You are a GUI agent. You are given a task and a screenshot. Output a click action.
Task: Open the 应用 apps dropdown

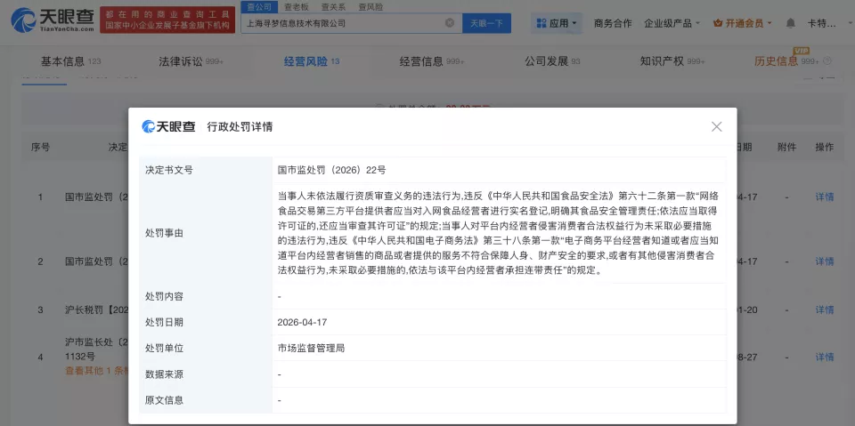click(x=557, y=23)
